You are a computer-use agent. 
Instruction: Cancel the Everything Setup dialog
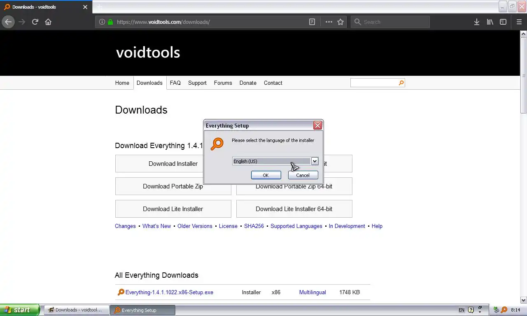[303, 175]
